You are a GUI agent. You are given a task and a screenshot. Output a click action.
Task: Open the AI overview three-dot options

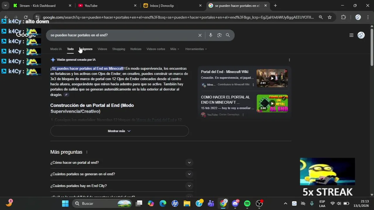tap(289, 60)
